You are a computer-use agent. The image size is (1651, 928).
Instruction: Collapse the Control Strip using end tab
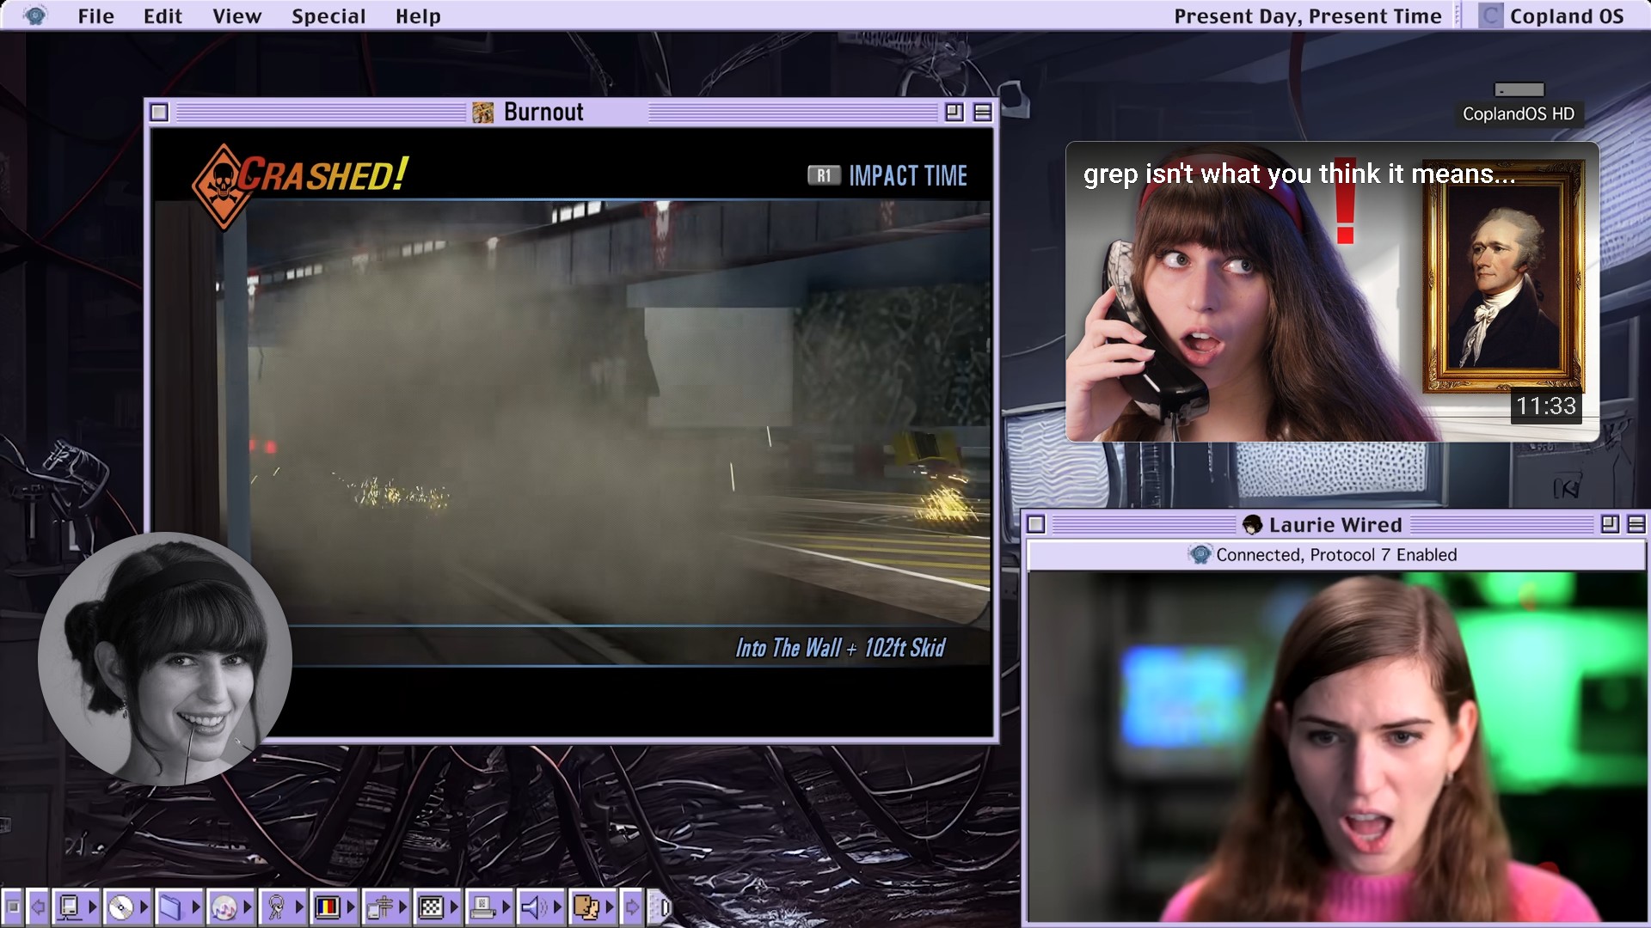click(x=659, y=907)
